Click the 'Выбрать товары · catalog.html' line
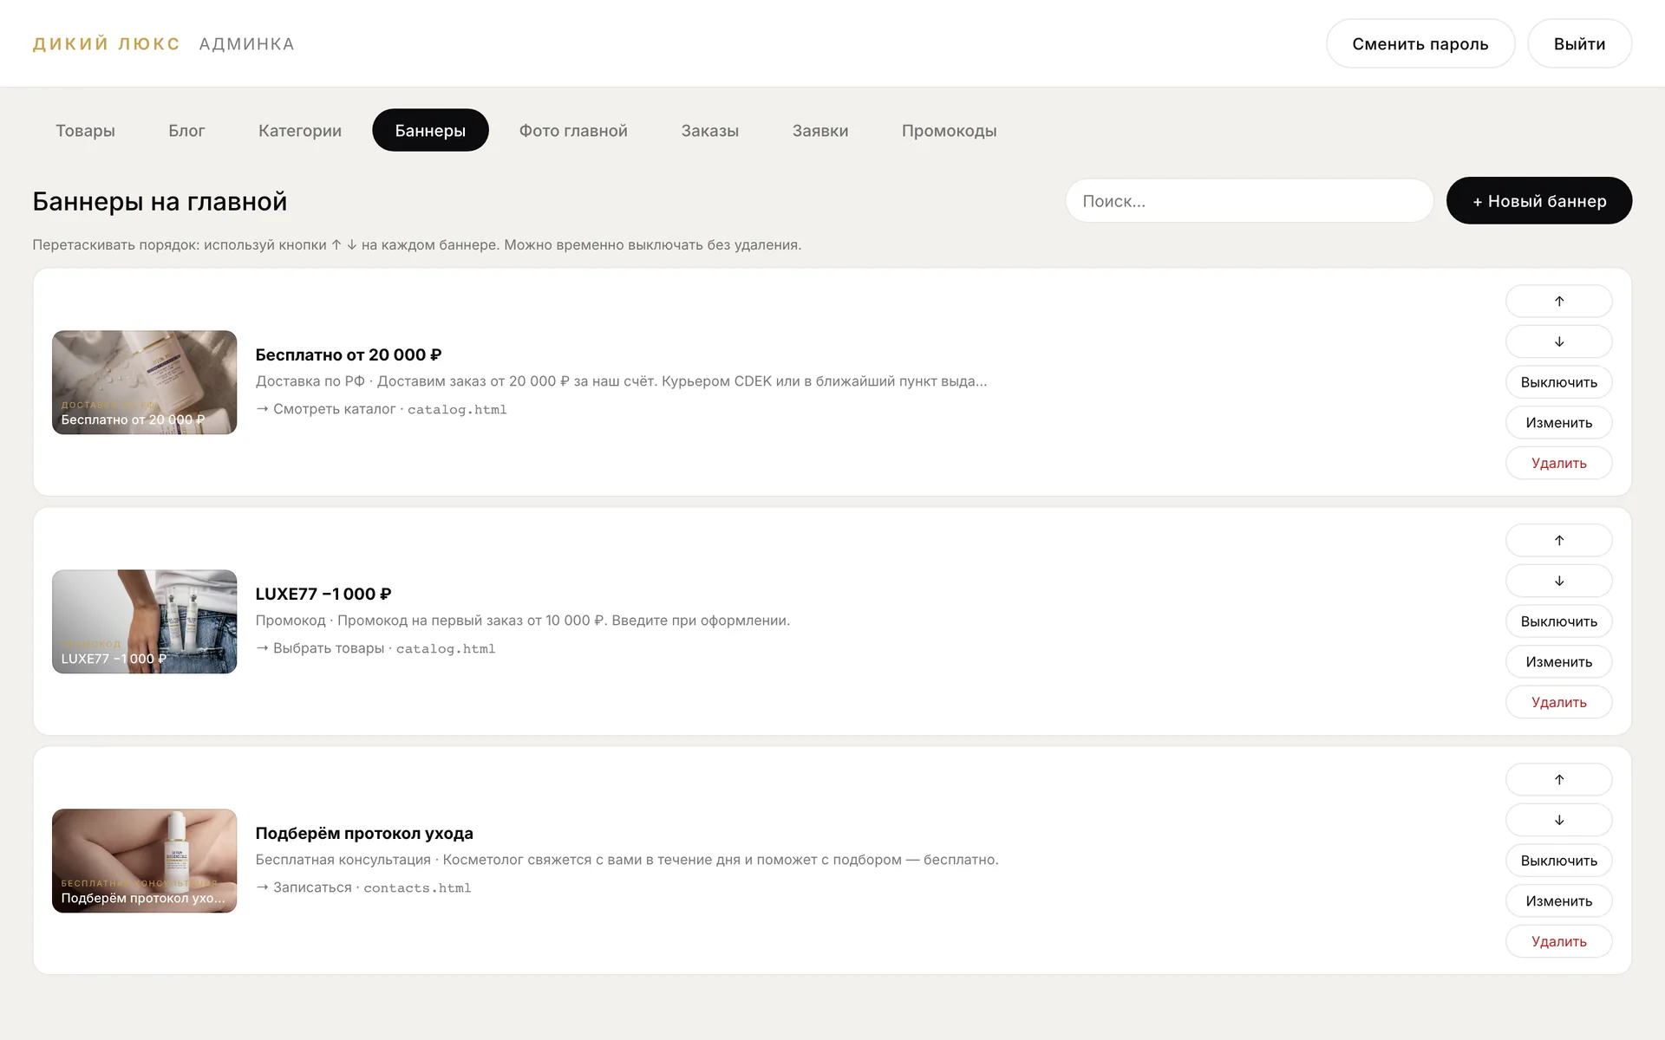 [x=375, y=648]
